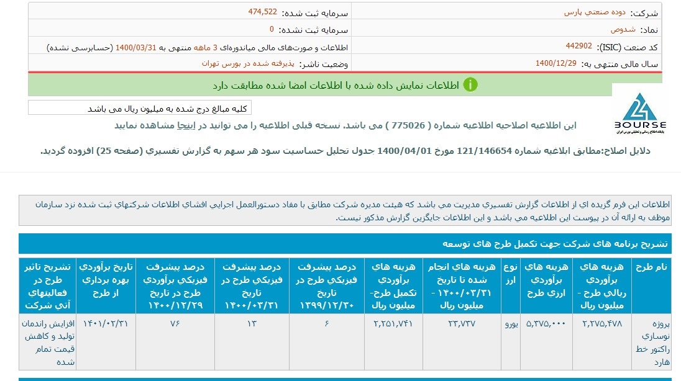Open the previous notice via اینجا link

[x=186, y=125]
